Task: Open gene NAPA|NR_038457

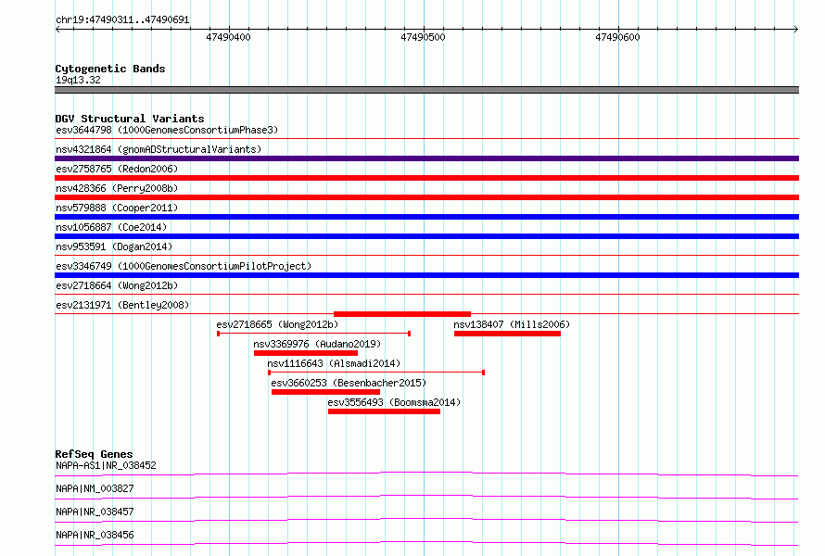Action: pyautogui.click(x=95, y=512)
